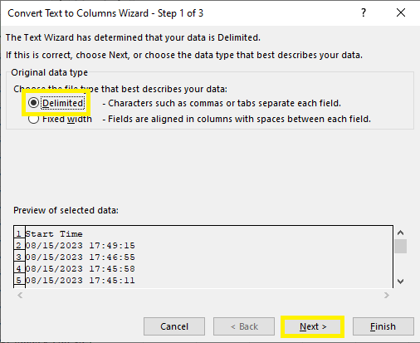This screenshot has height=343, width=420.
Task: Click the preview pane's scroll up arrow
Action: 400,233
